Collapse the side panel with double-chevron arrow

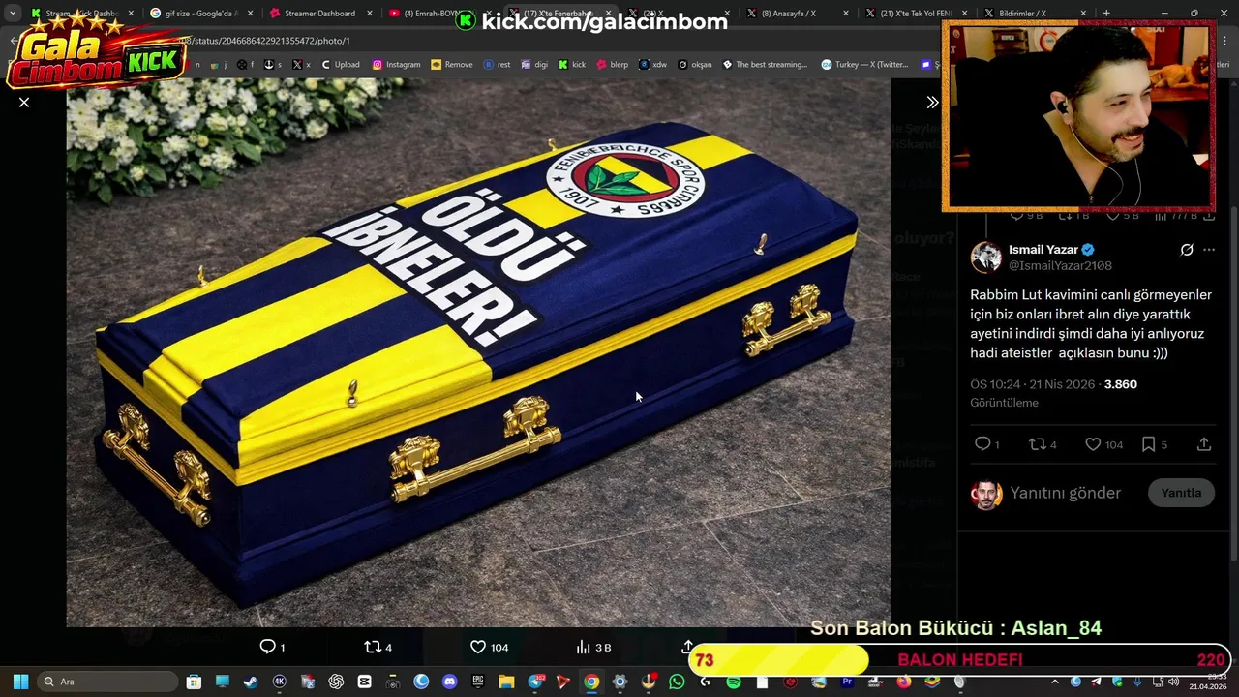932,102
